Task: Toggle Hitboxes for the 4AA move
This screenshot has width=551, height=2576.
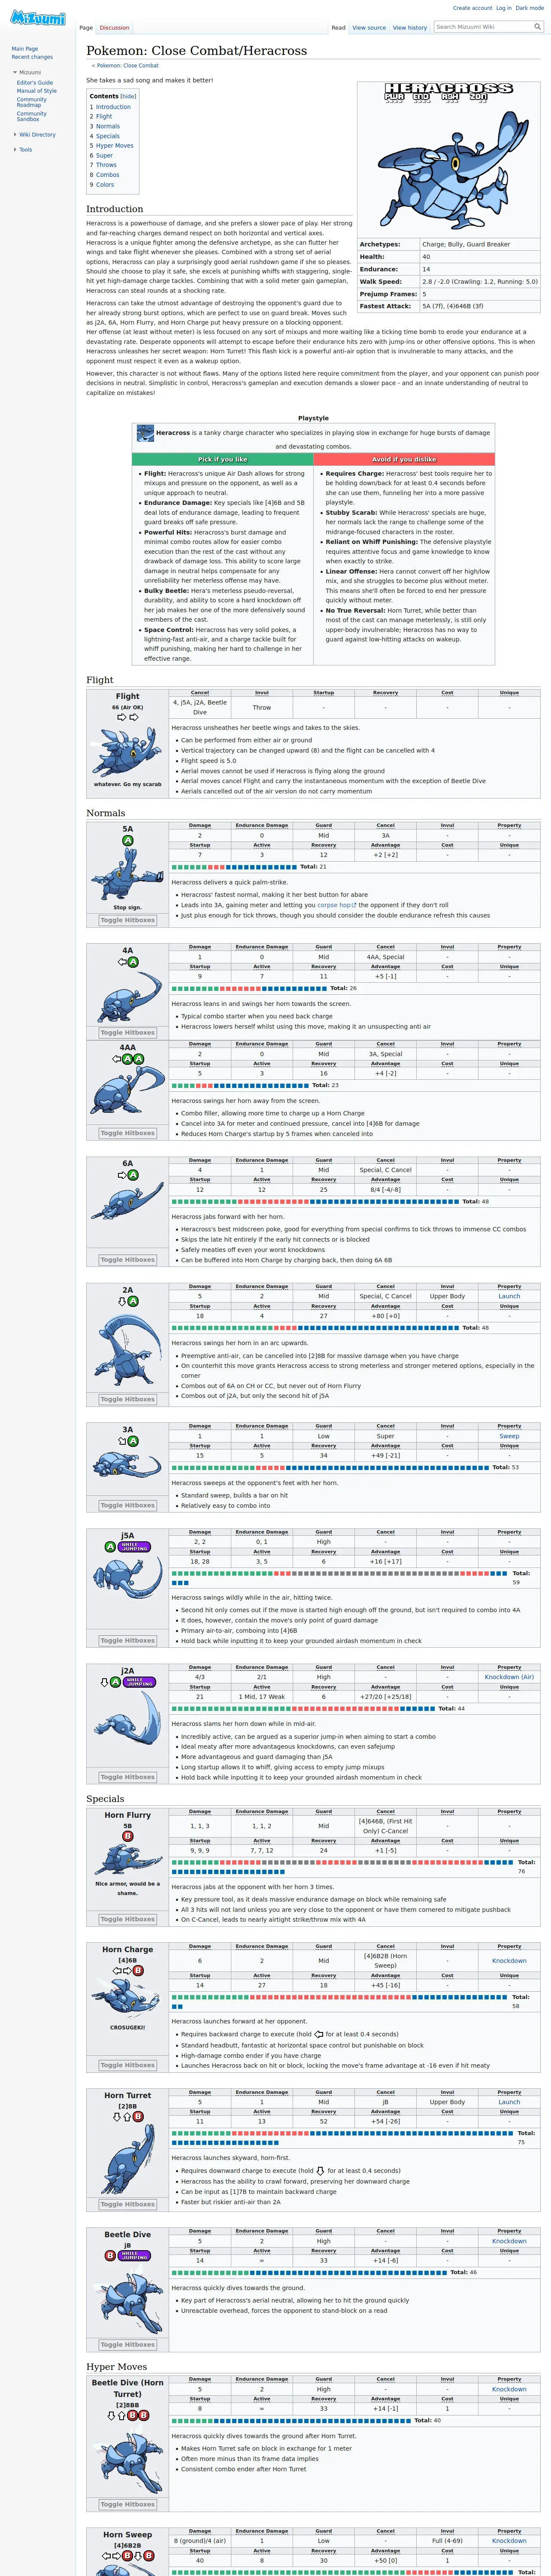Action: 127,1133
